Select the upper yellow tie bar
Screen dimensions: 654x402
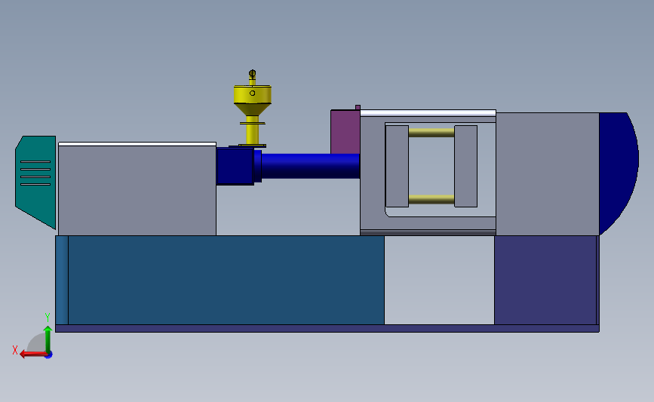(x=431, y=133)
